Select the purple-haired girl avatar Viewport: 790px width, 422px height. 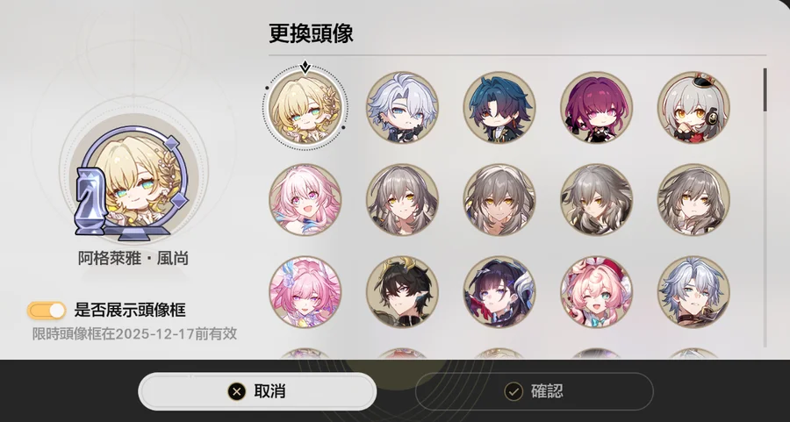point(597,107)
